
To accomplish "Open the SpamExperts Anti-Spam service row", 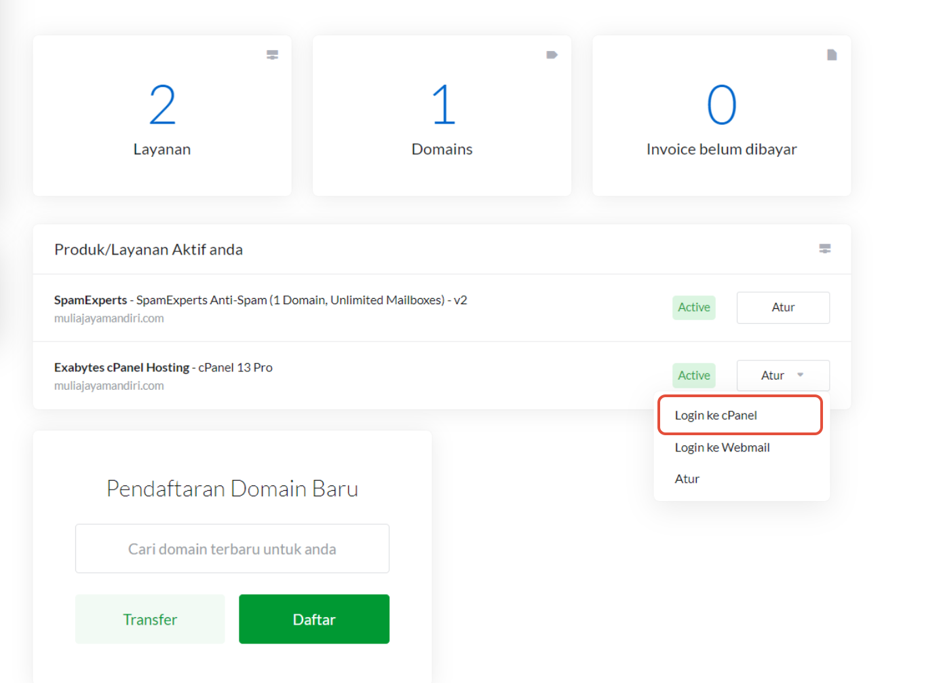I will tap(442, 308).
